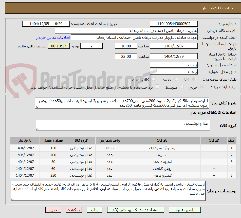Open 'مشاهده مدارک پیوستی (3)' attachments
The height and width of the screenshot is (218, 241).
pyautogui.click(x=136, y=210)
